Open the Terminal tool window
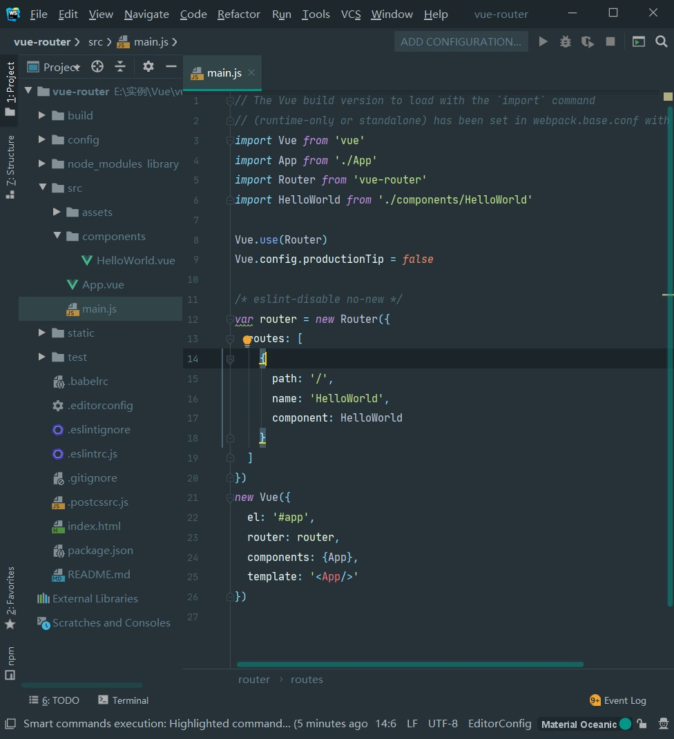Image resolution: width=674 pixels, height=739 pixels. tap(123, 700)
